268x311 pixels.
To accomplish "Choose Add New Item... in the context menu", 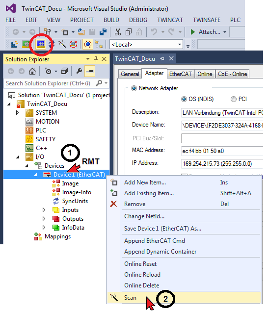I will point(184,182).
